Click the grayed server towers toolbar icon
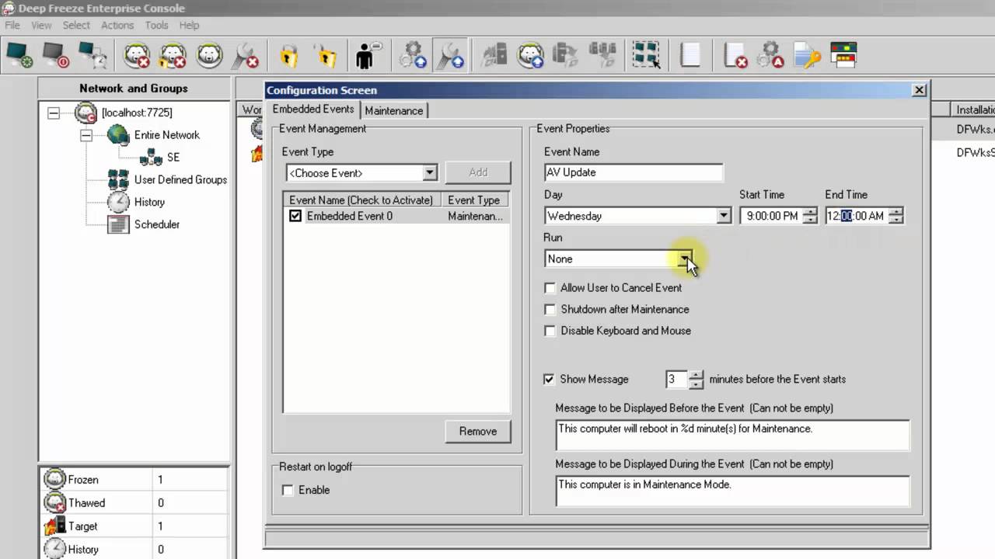 pyautogui.click(x=494, y=55)
